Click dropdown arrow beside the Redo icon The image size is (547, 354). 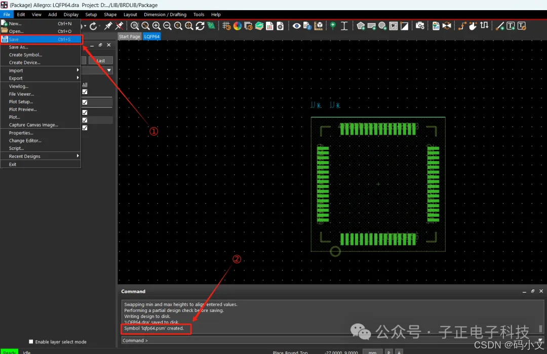(x=99, y=26)
